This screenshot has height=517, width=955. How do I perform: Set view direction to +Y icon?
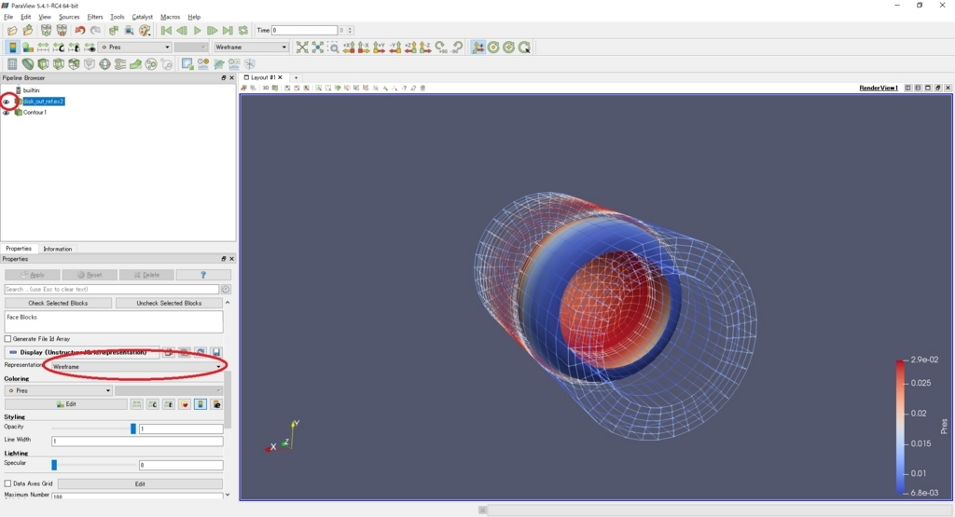(x=379, y=48)
